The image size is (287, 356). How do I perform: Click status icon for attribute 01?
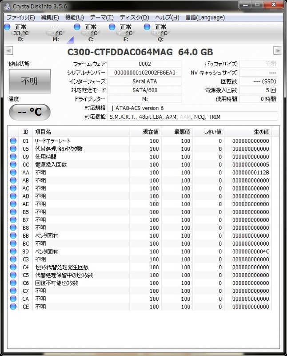point(13,141)
